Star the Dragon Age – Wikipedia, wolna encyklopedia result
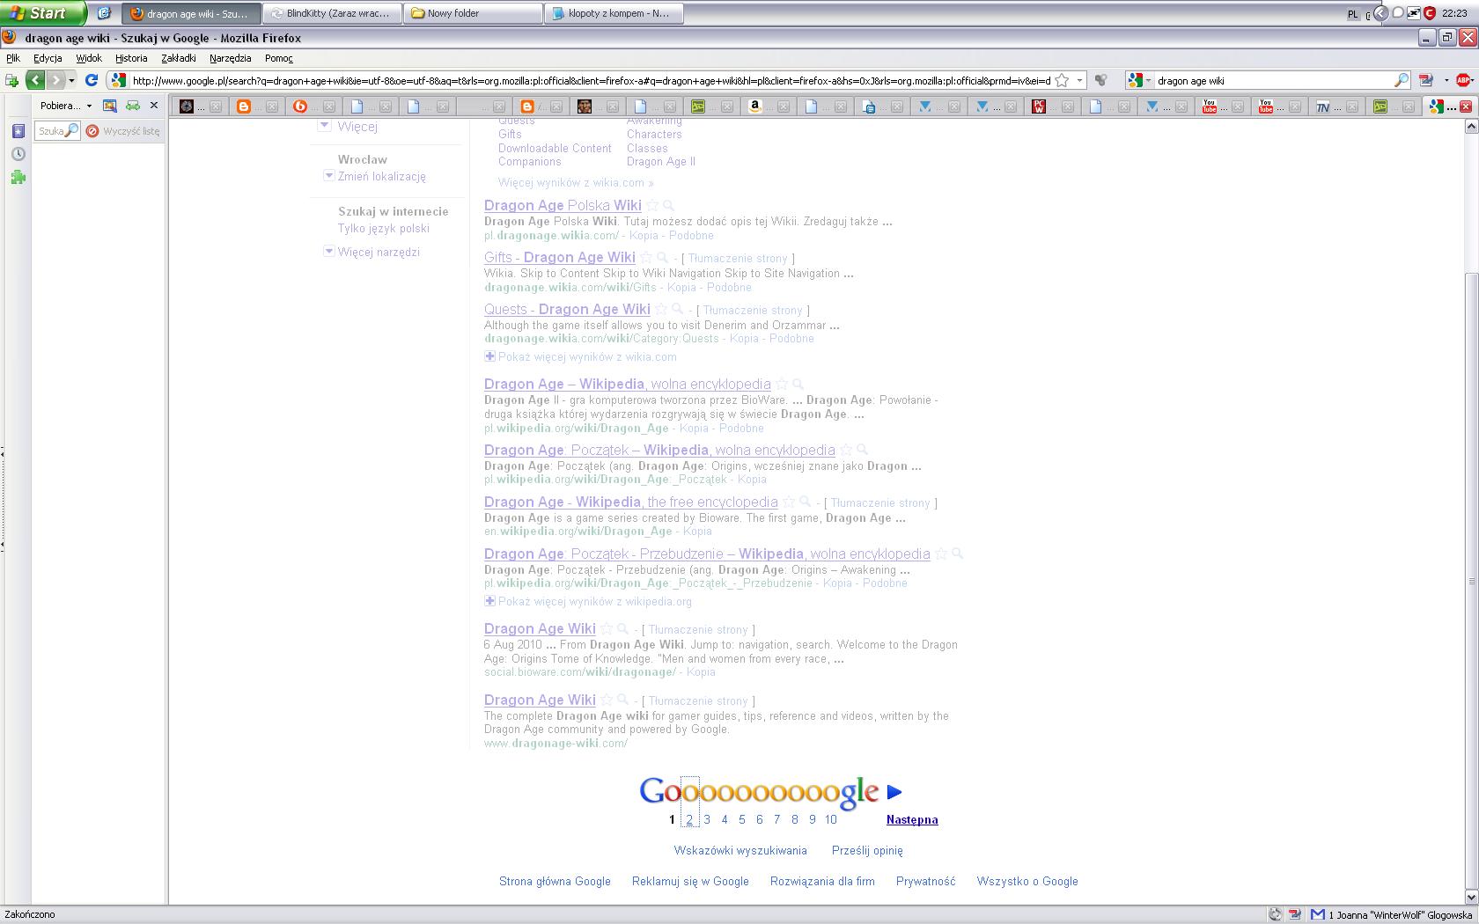Screen dimensions: 1479x924 coord(782,385)
